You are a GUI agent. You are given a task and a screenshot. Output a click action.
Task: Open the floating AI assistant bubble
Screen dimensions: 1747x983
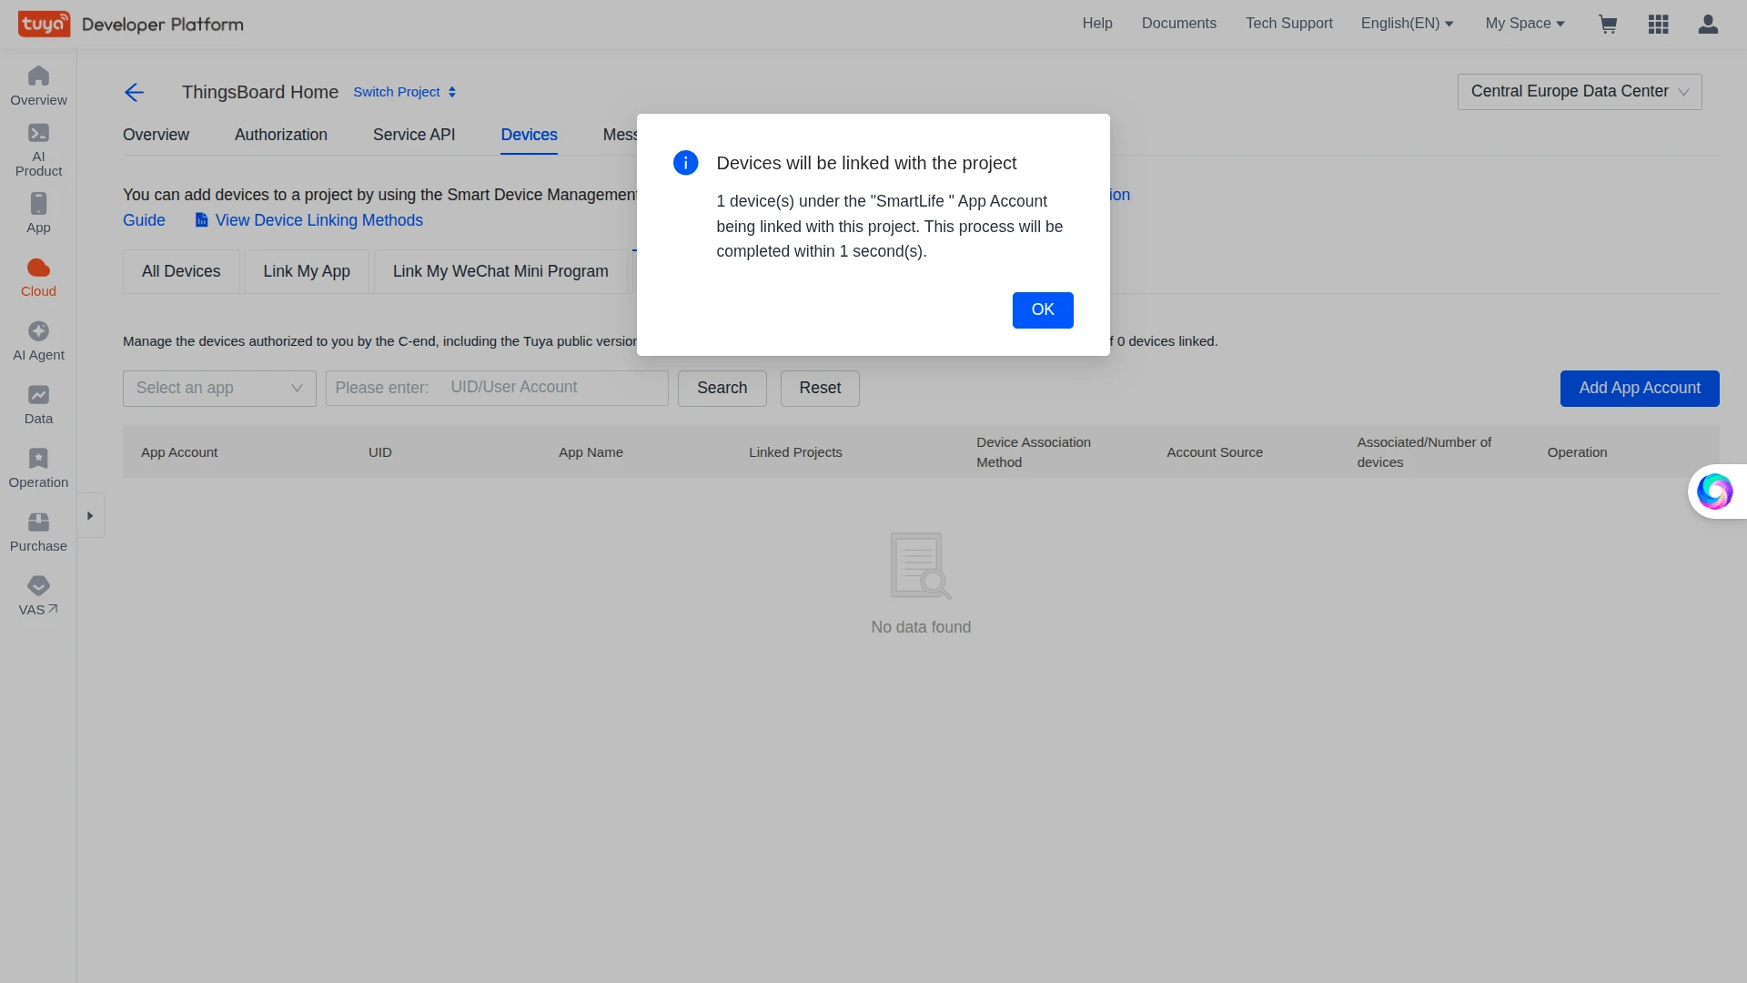(1715, 491)
